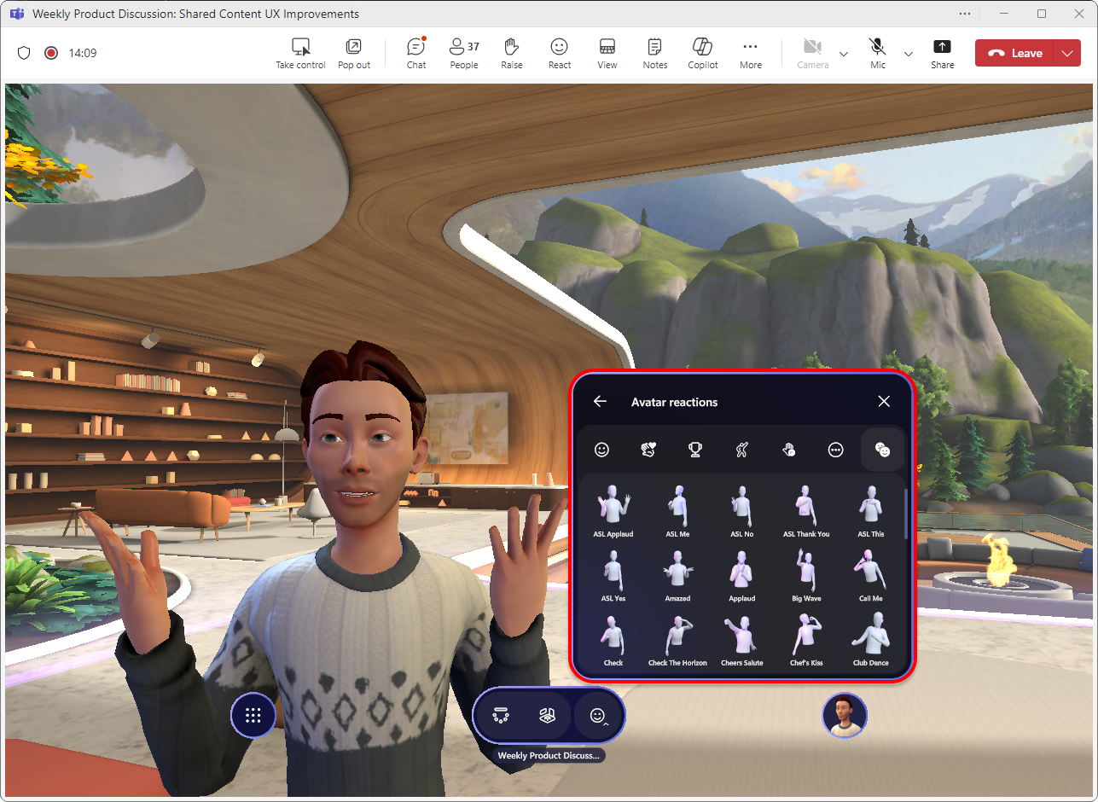1098x802 pixels.
Task: Switch to the trophy reactions category
Action: click(694, 450)
